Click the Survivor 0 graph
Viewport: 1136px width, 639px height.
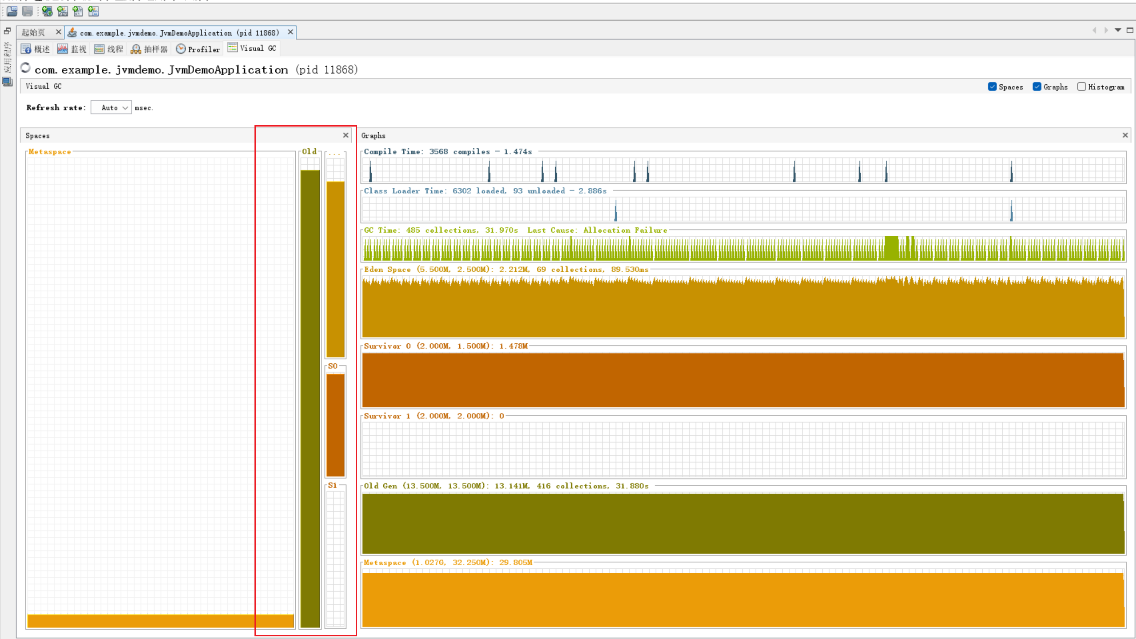pyautogui.click(x=743, y=380)
